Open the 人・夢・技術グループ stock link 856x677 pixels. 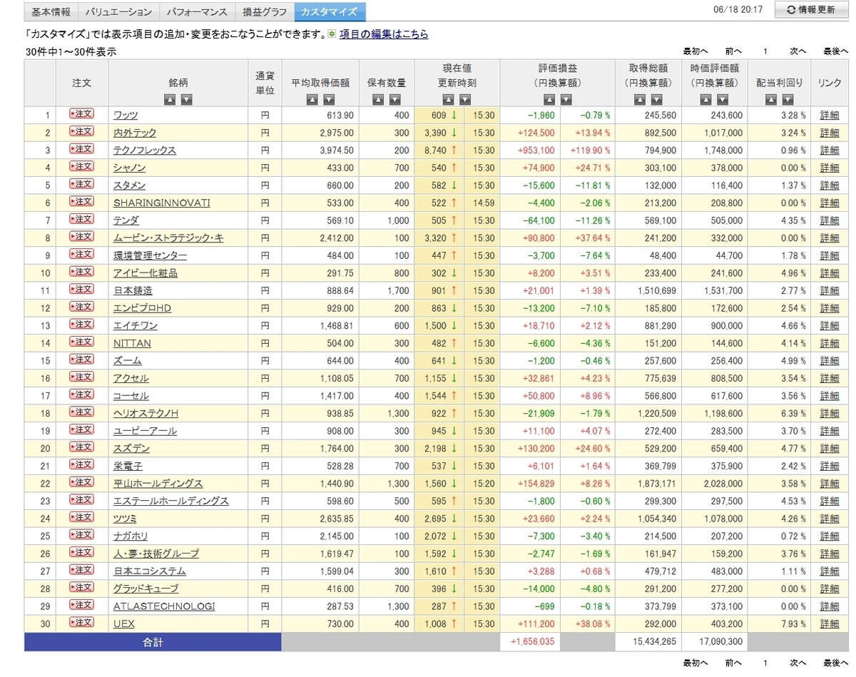click(x=156, y=554)
